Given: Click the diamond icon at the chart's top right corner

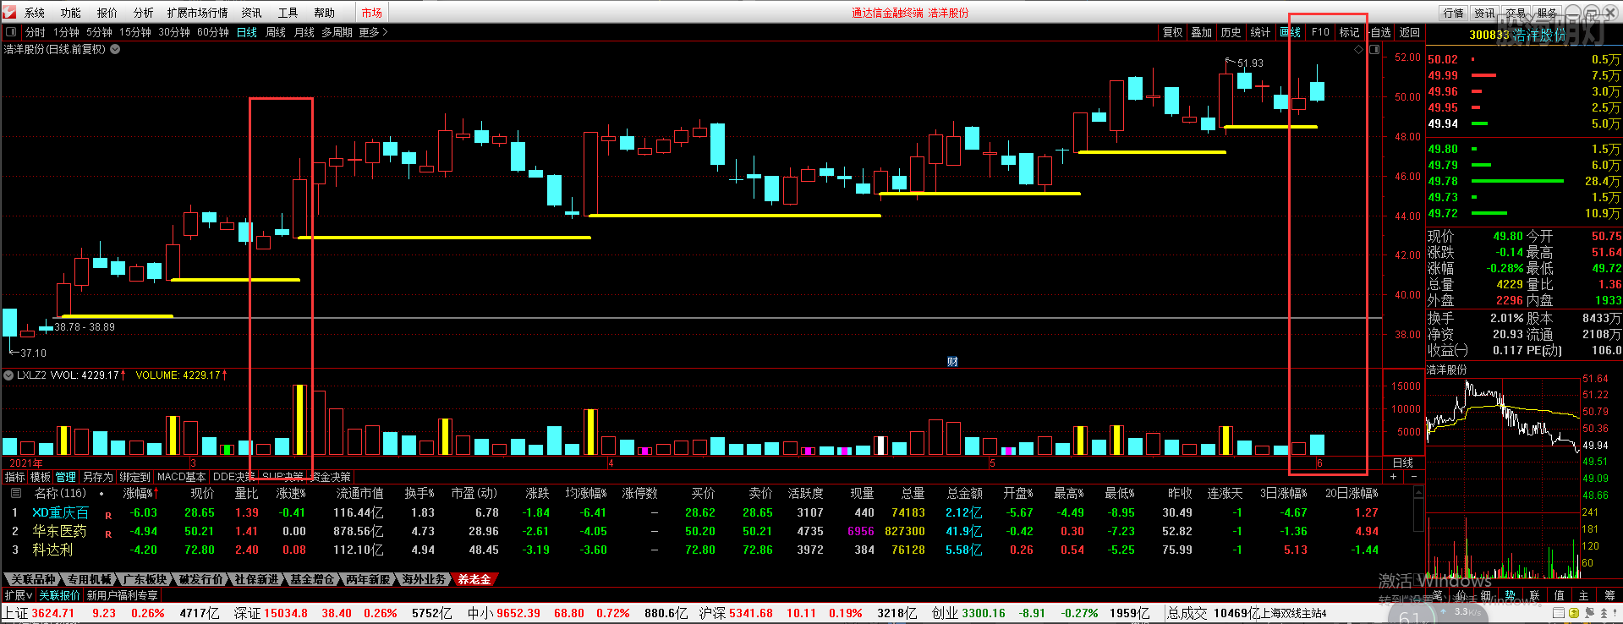Looking at the screenshot, I should tap(1359, 50).
